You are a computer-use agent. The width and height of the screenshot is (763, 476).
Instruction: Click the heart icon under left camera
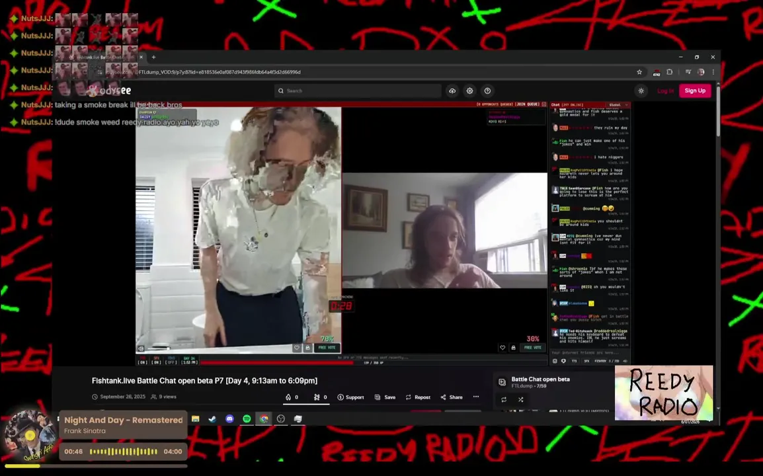point(296,348)
